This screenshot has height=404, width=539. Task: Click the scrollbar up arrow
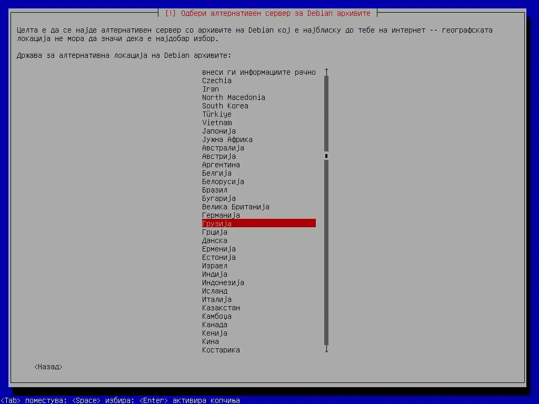click(326, 72)
